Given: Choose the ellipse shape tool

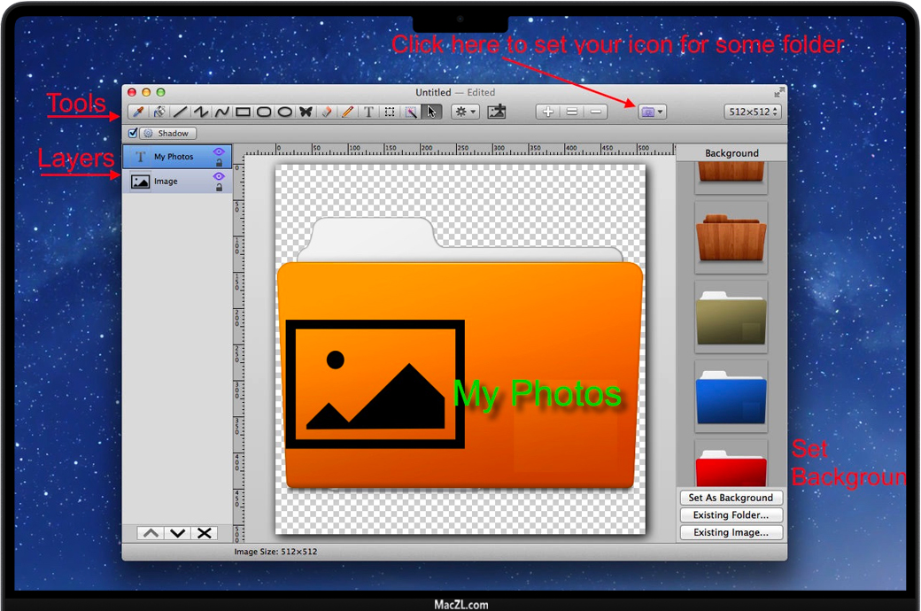Looking at the screenshot, I should (285, 112).
